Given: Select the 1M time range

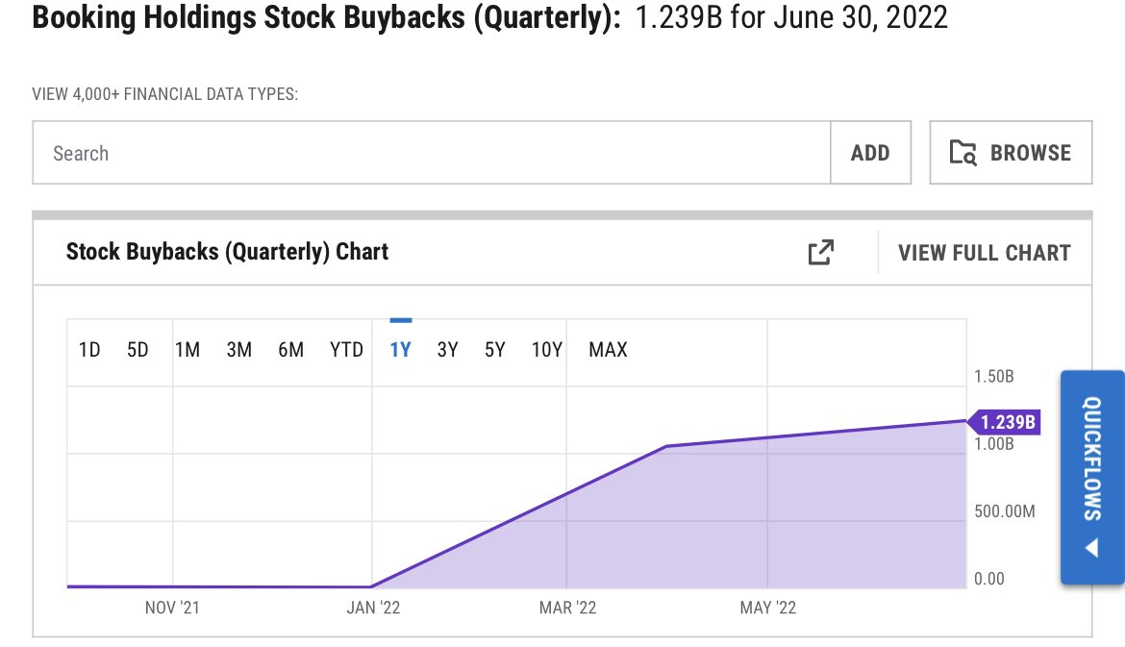Looking at the screenshot, I should tap(187, 350).
